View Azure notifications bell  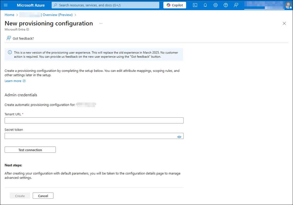[205, 5]
